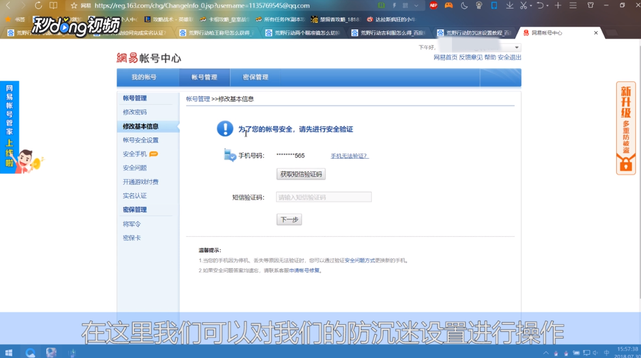Click 安全退出 link

[x=509, y=57]
